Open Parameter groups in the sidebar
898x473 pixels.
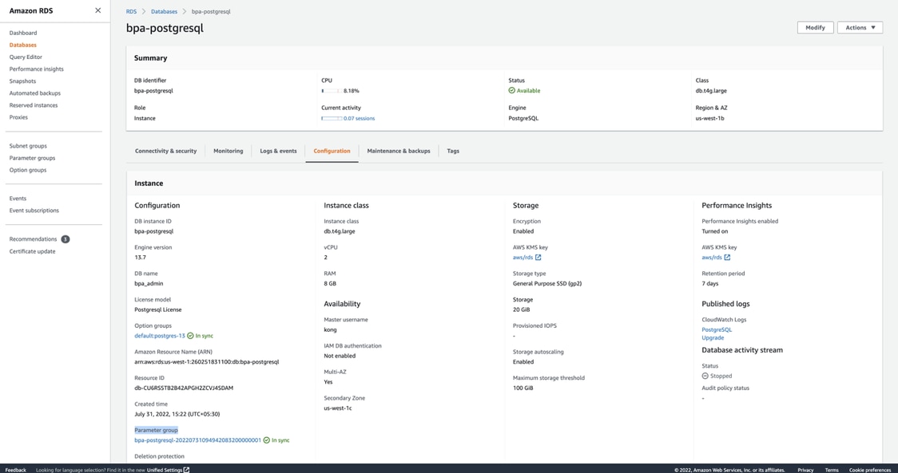(32, 158)
